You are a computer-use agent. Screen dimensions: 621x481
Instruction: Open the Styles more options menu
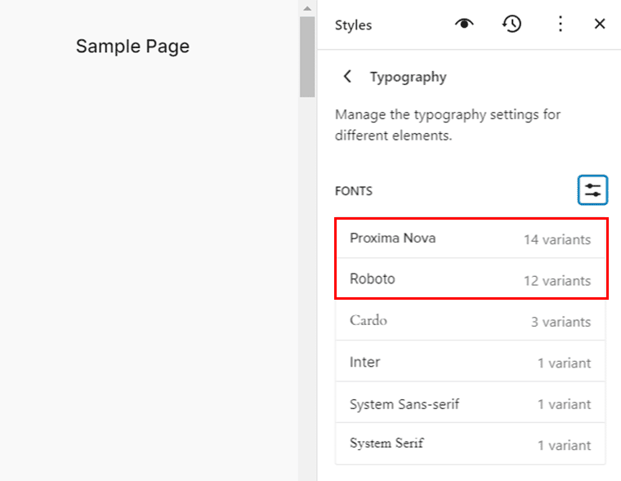560,24
